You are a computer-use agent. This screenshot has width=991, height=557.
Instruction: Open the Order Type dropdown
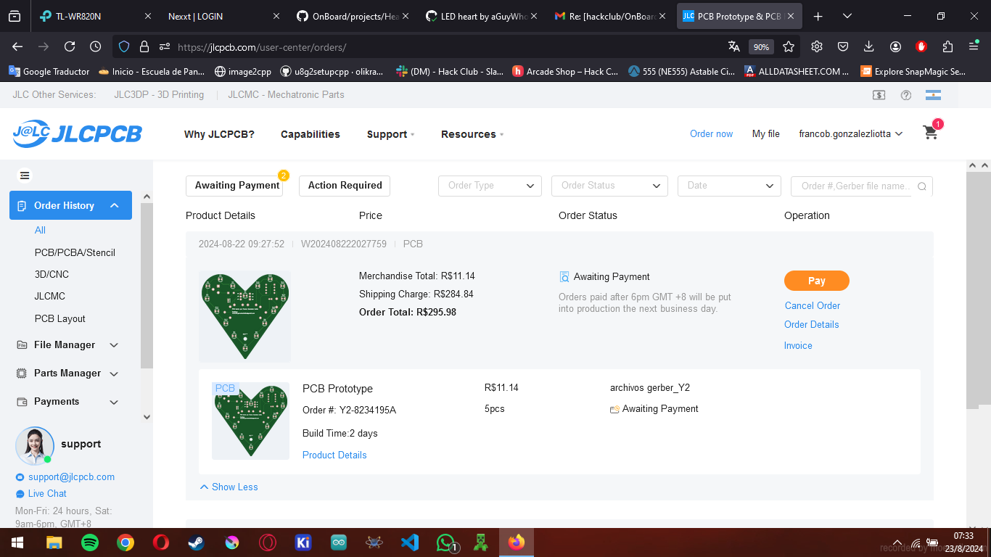pos(490,186)
